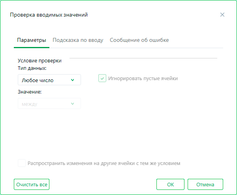237x195 pixels.
Task: Click the Условие проверки section heading
Action: (39, 61)
